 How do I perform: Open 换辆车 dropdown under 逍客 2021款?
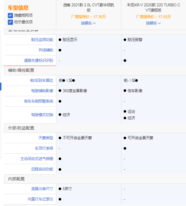pos(88,23)
